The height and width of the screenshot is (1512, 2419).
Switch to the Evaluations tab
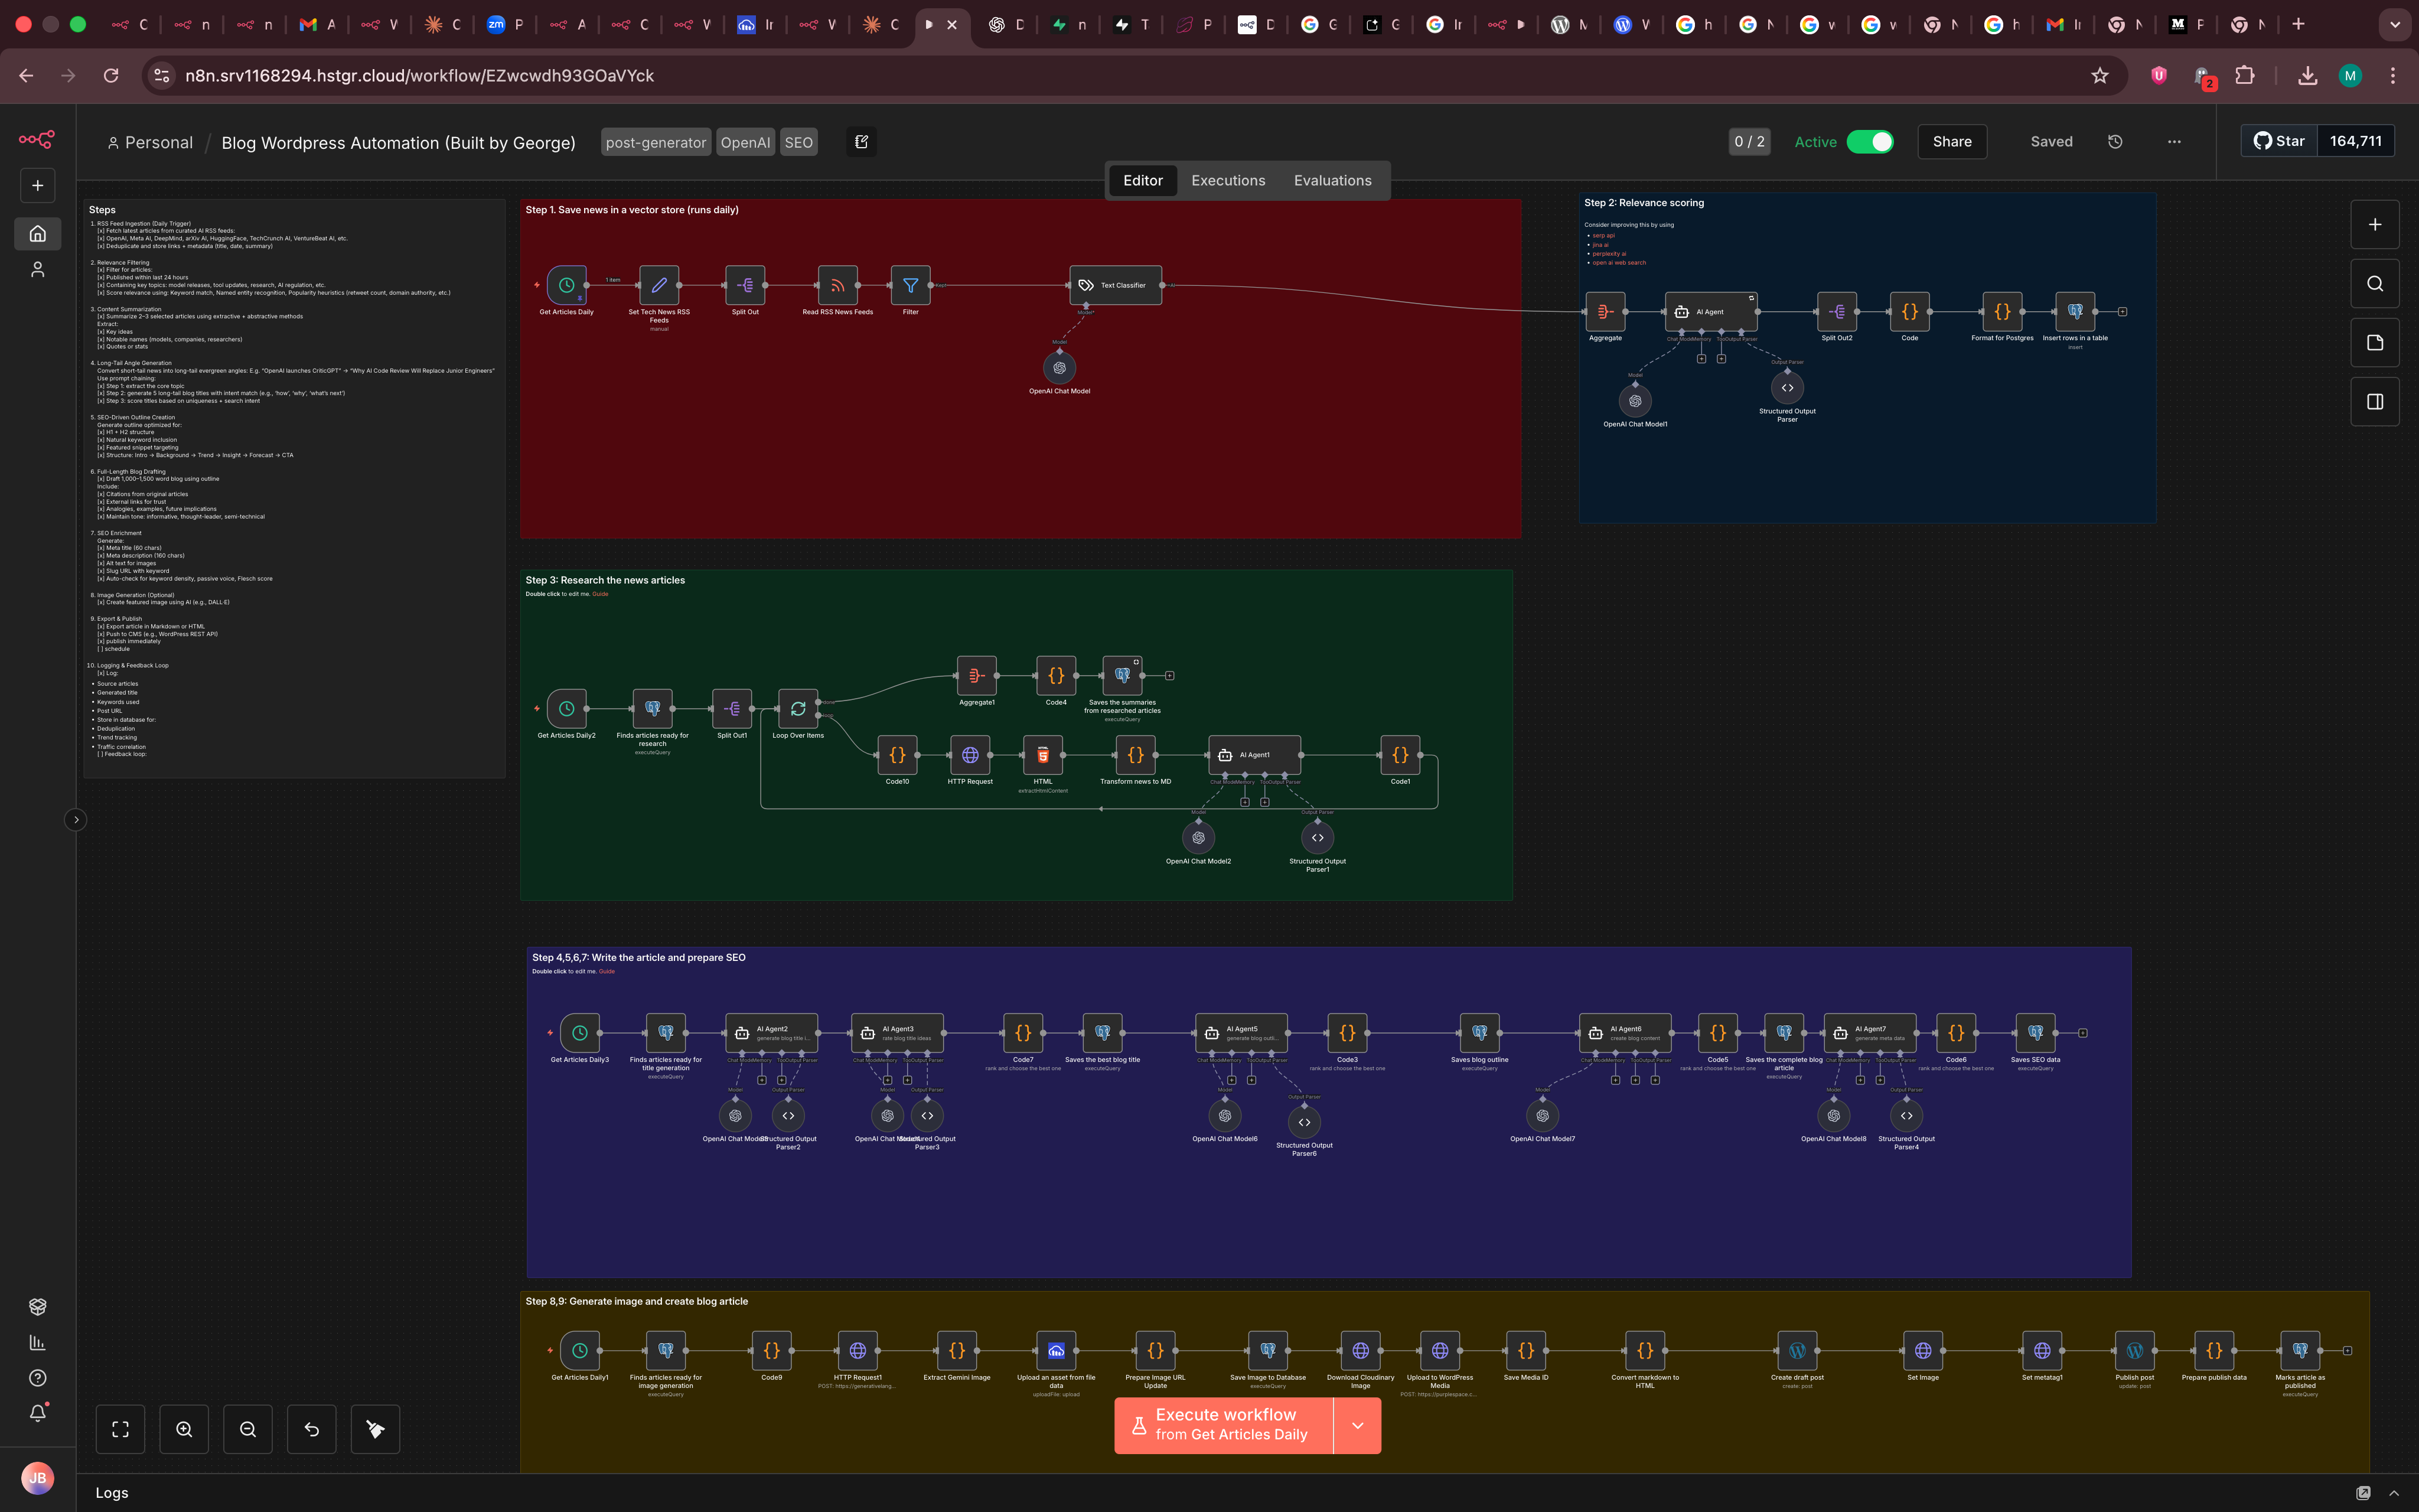[1332, 181]
